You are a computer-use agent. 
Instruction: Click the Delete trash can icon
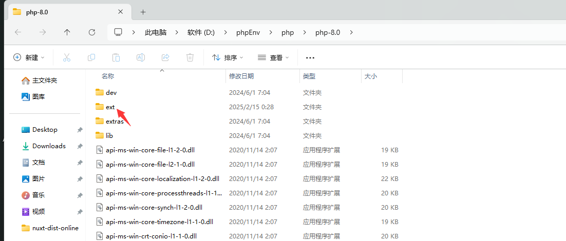pyautogui.click(x=190, y=57)
